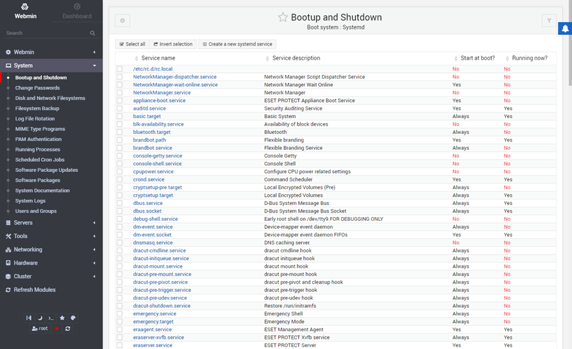Open Running Processes module

pos(37,149)
